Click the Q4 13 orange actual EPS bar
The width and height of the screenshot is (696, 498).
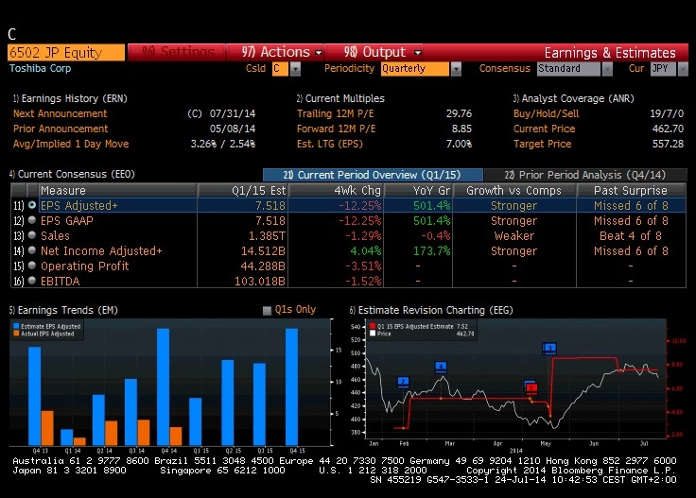click(x=47, y=428)
